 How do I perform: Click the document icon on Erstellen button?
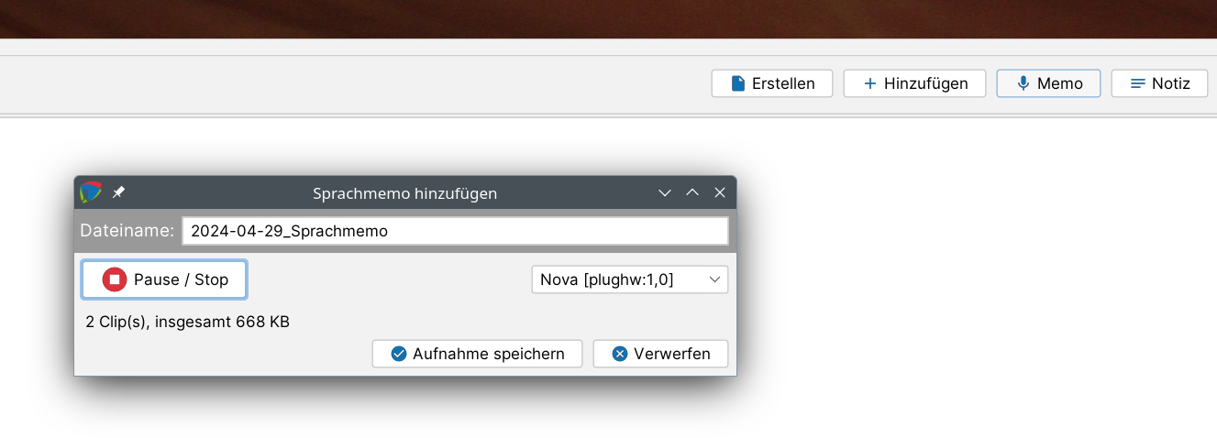tap(738, 83)
